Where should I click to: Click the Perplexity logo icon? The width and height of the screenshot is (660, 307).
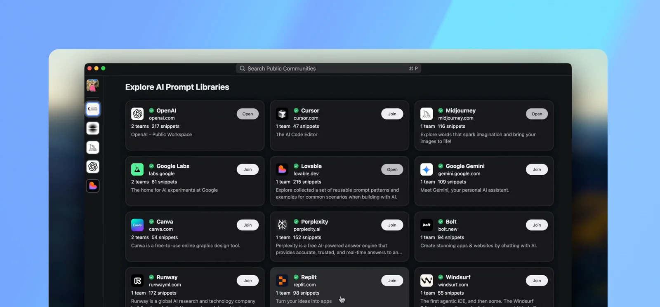click(x=282, y=225)
